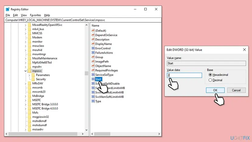Click the MSDTC folder icon
Screen dimensions: 252x142
pos(30,100)
